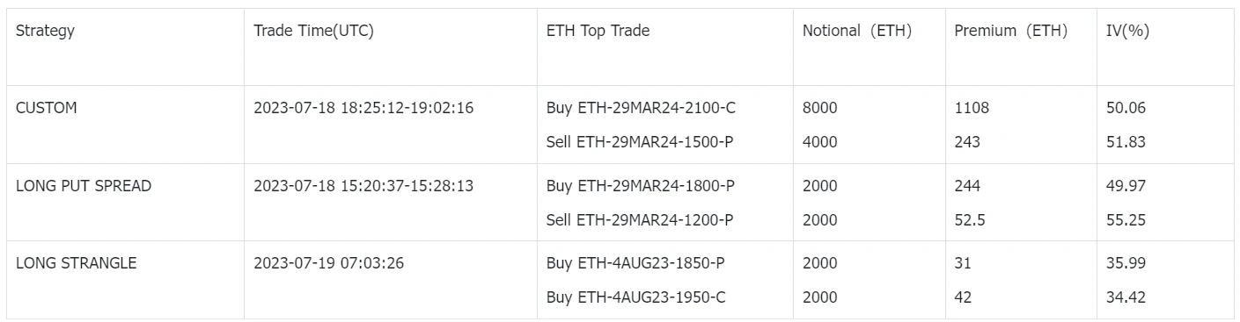
Task: Click the Sell ETH-29MAR24-1500-P trade
Action: point(640,141)
